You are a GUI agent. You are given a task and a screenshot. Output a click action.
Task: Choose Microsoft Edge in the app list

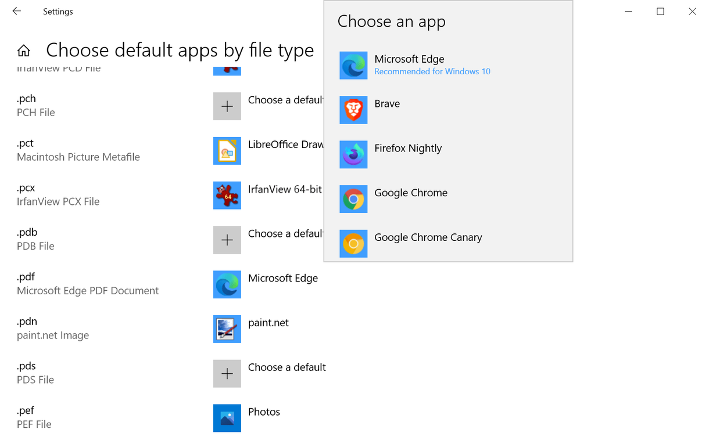448,65
